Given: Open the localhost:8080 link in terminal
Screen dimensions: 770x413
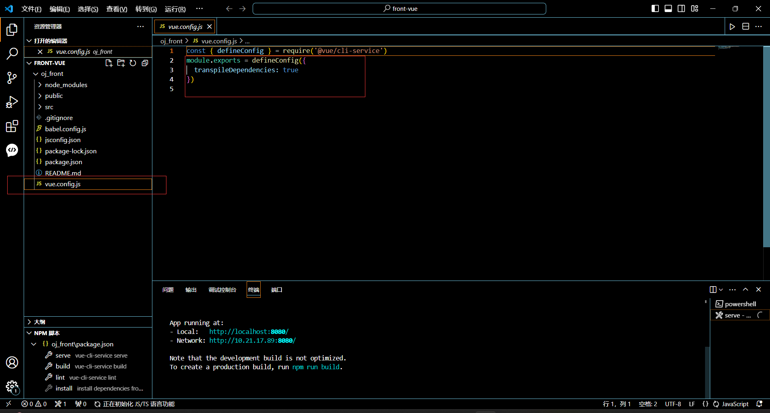Looking at the screenshot, I should point(249,332).
